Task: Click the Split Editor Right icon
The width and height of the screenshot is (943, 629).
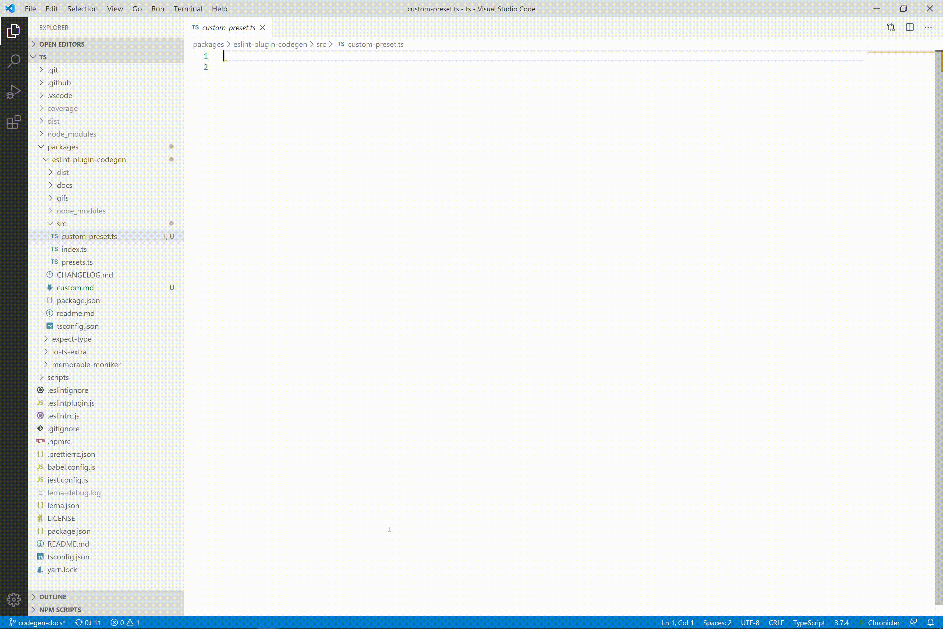Action: coord(909,28)
